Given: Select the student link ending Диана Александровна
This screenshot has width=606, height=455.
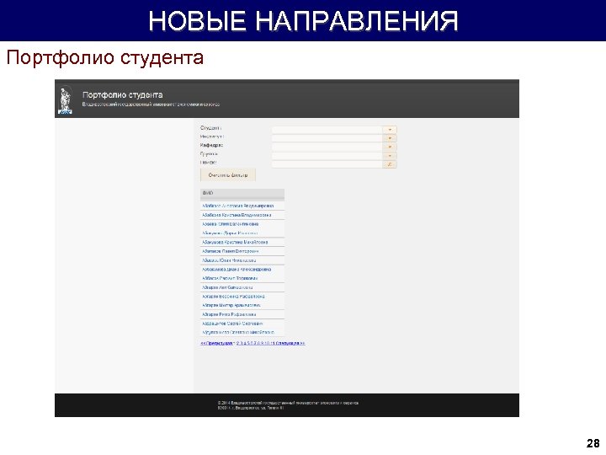Looking at the screenshot, I should 237,270.
